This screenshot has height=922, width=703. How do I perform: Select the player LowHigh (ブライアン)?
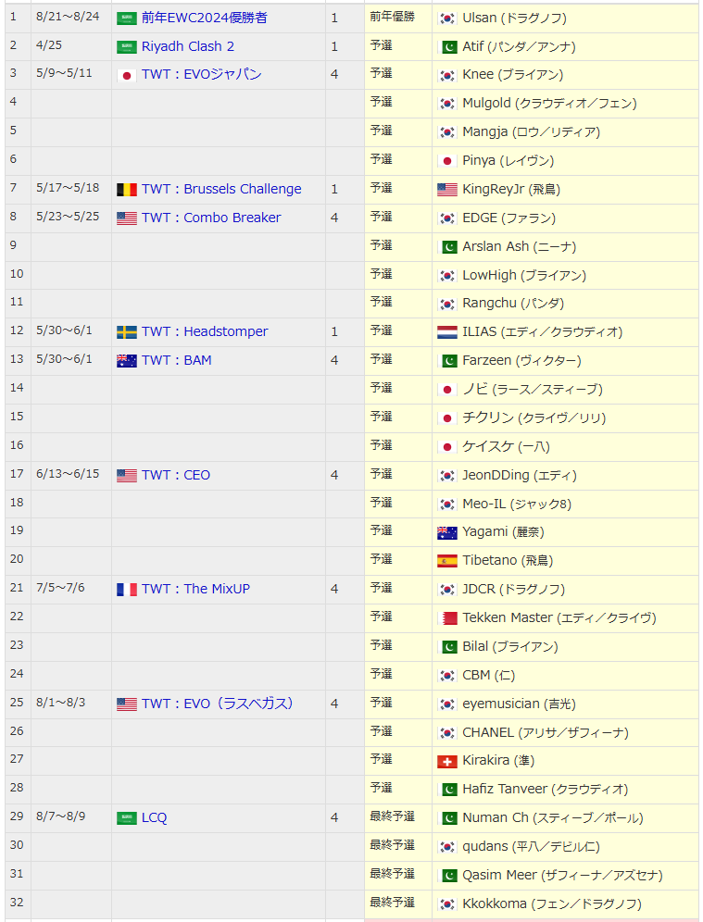point(524,275)
